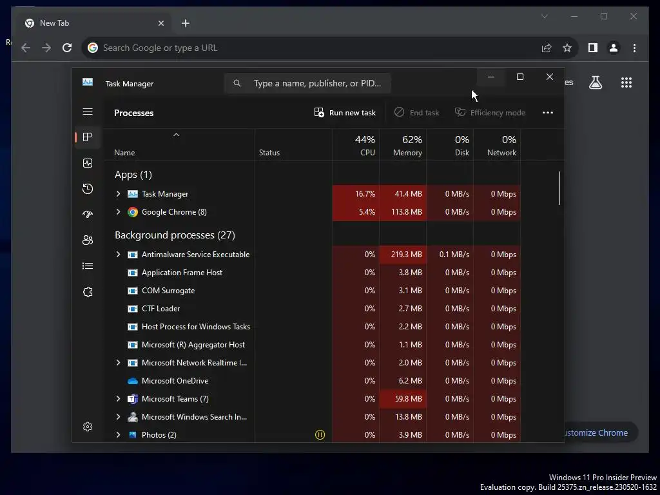Click the sort direction arrow above Name
Screen dimensions: 660x495
[x=177, y=135]
